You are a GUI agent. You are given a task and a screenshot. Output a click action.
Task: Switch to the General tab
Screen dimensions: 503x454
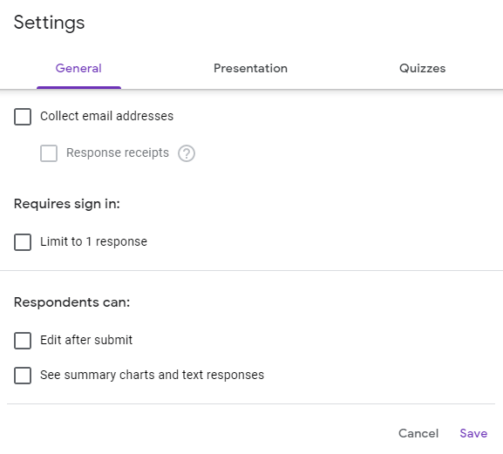78,68
